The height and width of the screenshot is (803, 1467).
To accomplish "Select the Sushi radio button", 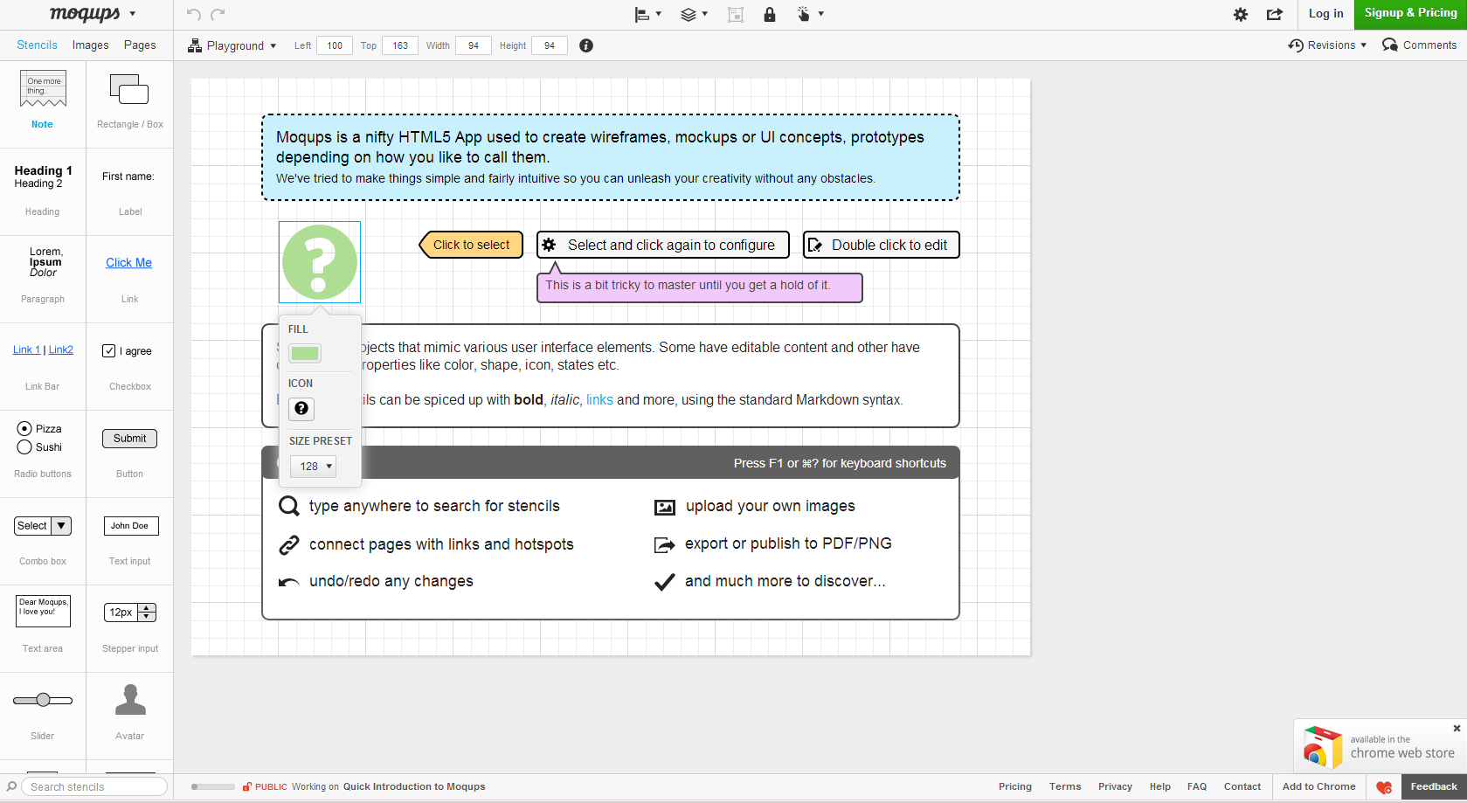I will pyautogui.click(x=24, y=447).
